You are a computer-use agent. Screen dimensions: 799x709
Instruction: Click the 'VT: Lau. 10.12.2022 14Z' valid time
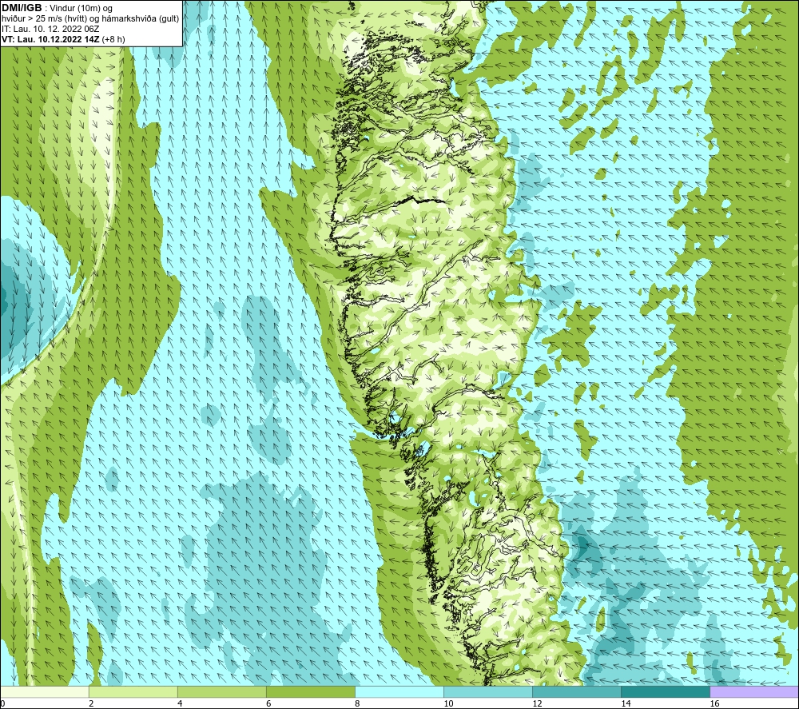52,38
